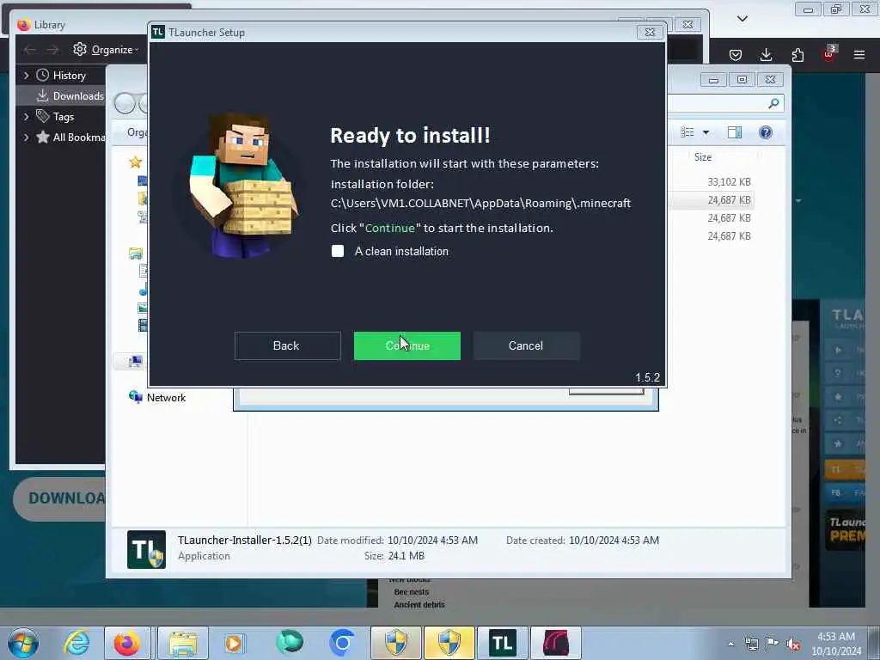Sort files by Size column
880x660 pixels.
(703, 157)
